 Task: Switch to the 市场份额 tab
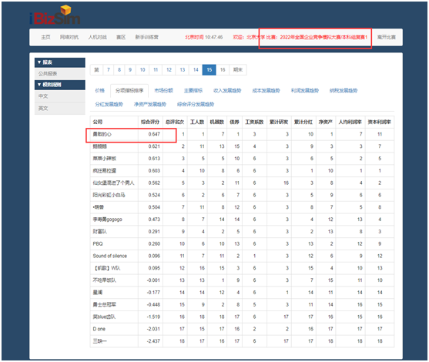(x=163, y=91)
